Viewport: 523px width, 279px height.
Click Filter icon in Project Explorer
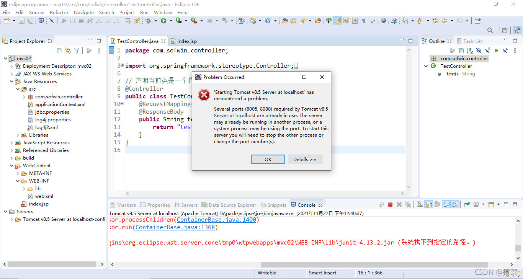[x=77, y=51]
